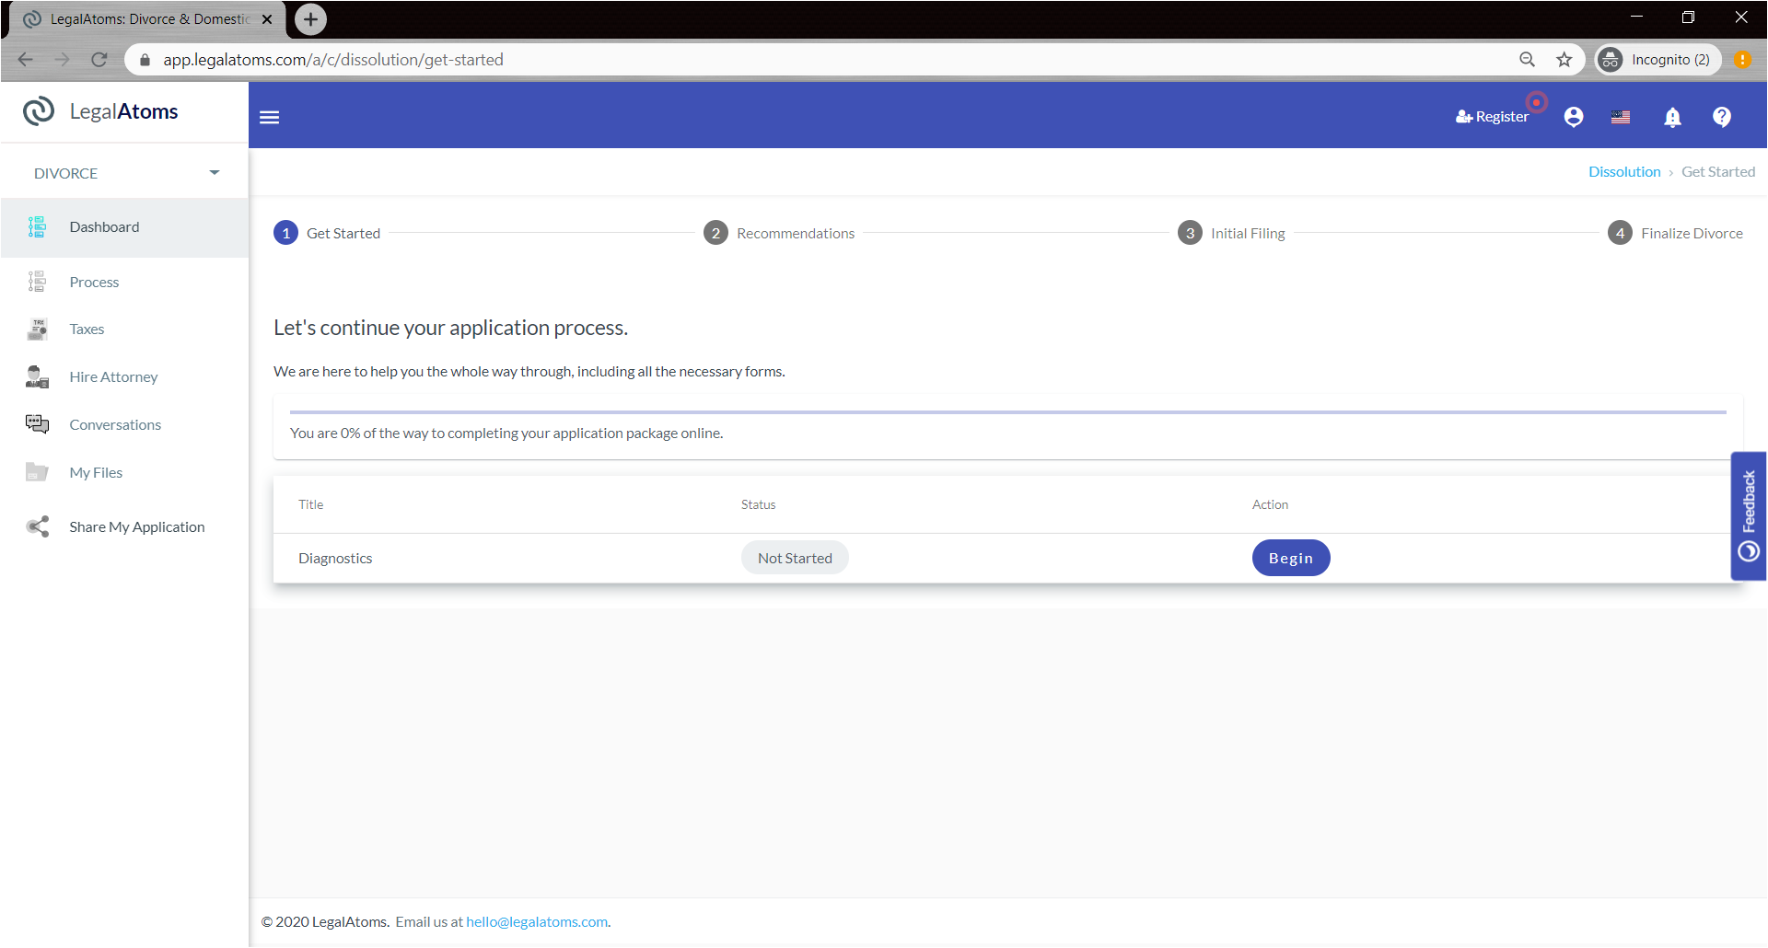This screenshot has width=1768, height=948.
Task: Reload the page with the refresh icon
Action: click(x=99, y=60)
